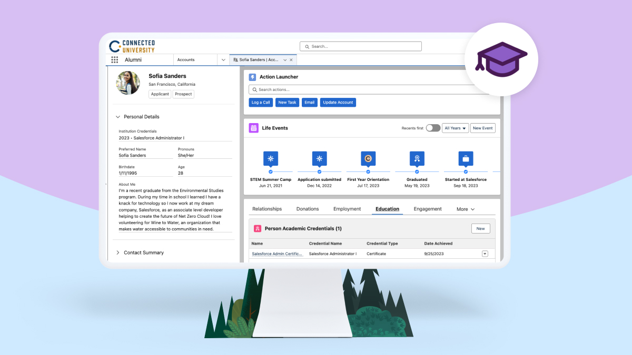Click the First Year Orientation event icon
This screenshot has height=355, width=632.
(x=368, y=158)
